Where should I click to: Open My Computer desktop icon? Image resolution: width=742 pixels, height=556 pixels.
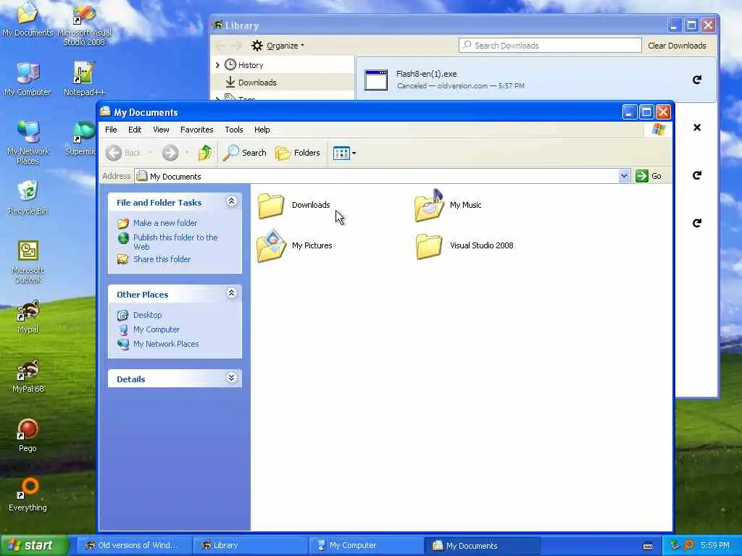pyautogui.click(x=28, y=79)
